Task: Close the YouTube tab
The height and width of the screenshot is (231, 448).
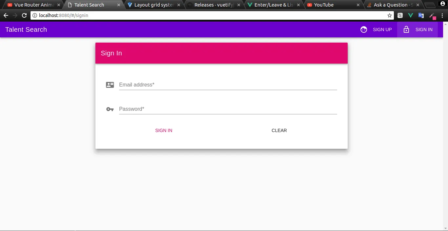Action: [x=358, y=5]
